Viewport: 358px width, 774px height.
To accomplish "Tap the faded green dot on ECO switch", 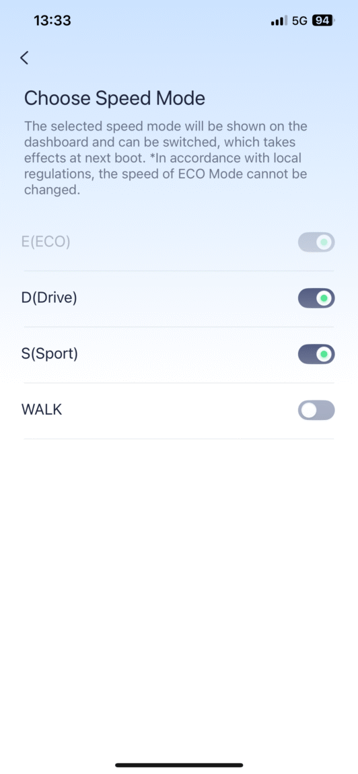I will pyautogui.click(x=324, y=242).
